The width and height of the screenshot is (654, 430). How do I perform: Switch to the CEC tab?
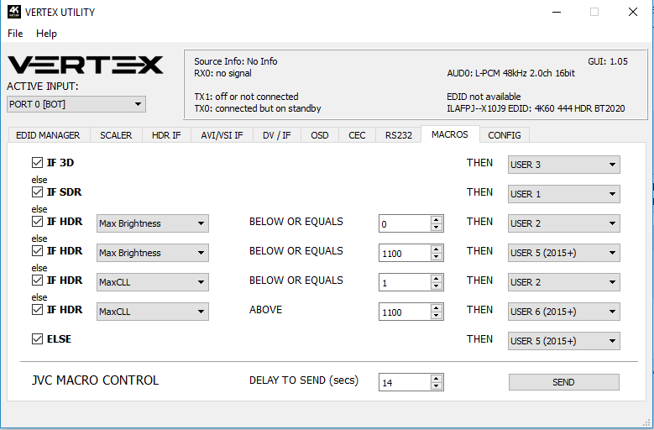[357, 135]
